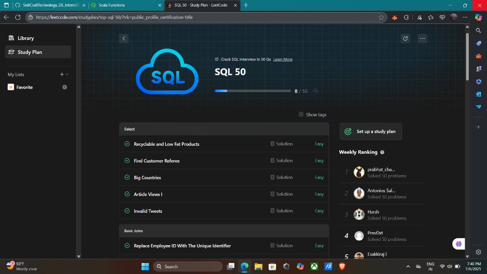View Solution for Invalid Tweets
The width and height of the screenshot is (487, 274).
click(x=282, y=211)
